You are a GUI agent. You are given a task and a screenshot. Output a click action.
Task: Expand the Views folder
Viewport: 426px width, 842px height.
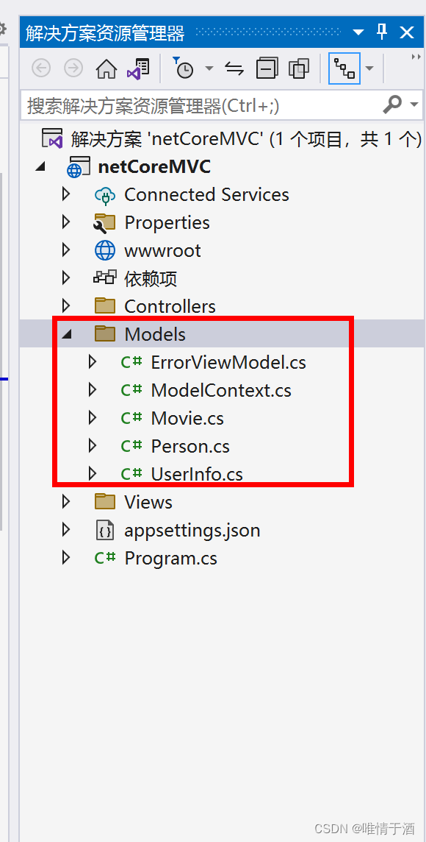65,502
